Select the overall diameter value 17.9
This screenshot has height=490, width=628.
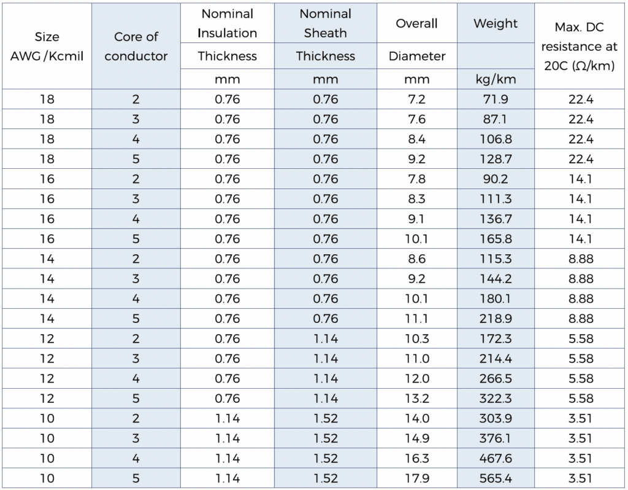pos(416,478)
